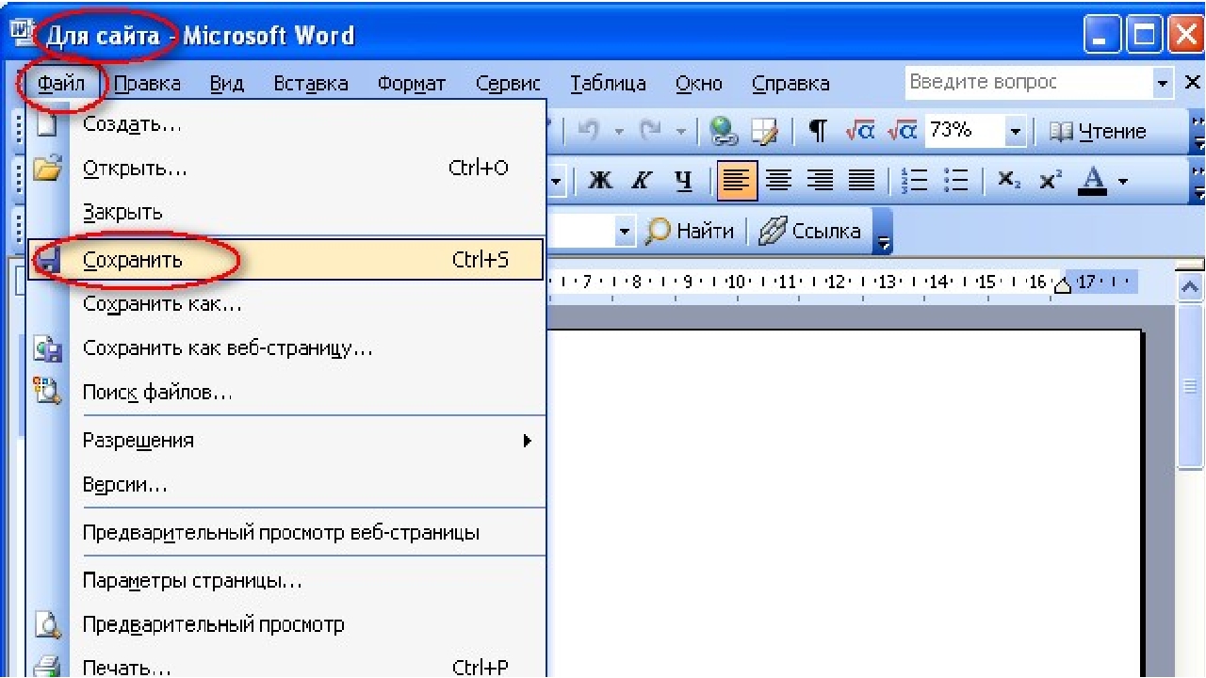Click the globe hyperlink icon in toolbar

[x=725, y=132]
